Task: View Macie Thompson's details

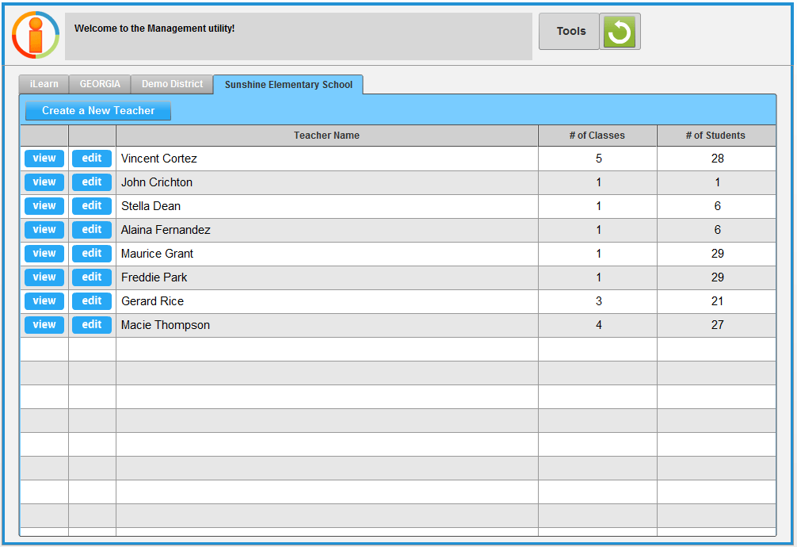Action: 44,325
